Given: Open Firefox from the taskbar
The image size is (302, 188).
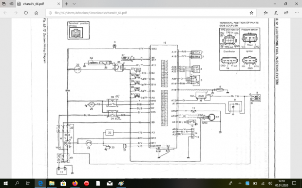Looking at the screenshot, I should coord(75,184).
